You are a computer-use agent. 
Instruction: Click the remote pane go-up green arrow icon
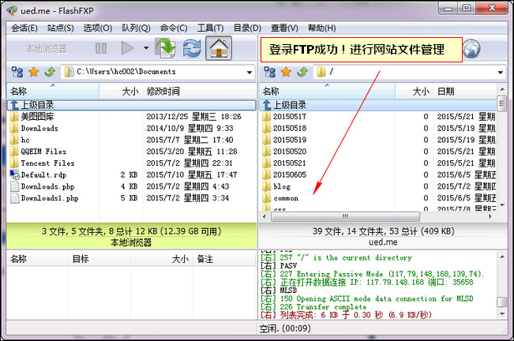[302, 72]
